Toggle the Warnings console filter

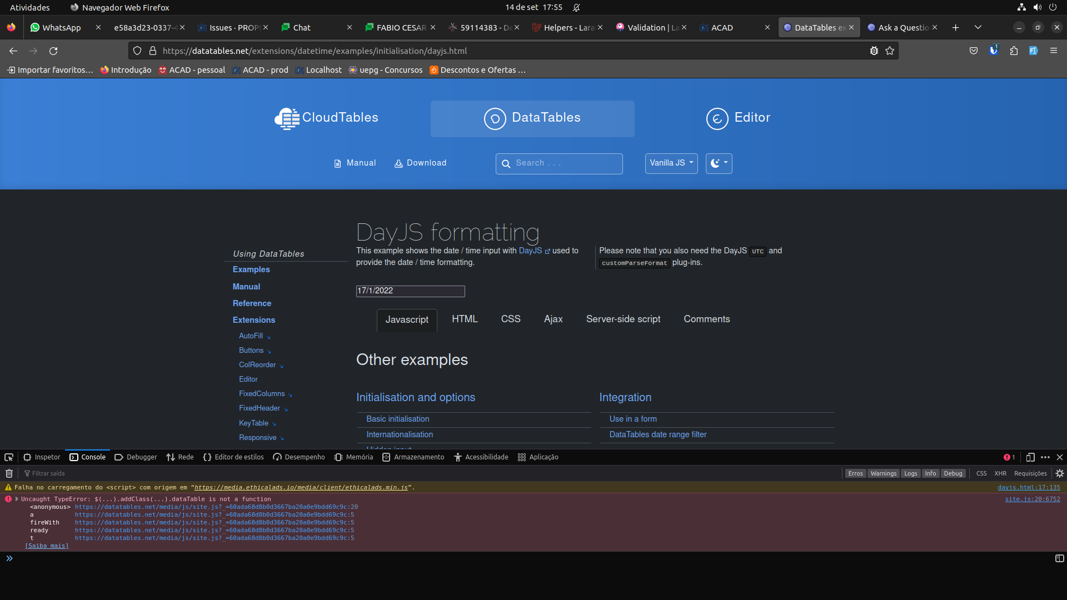pyautogui.click(x=883, y=473)
